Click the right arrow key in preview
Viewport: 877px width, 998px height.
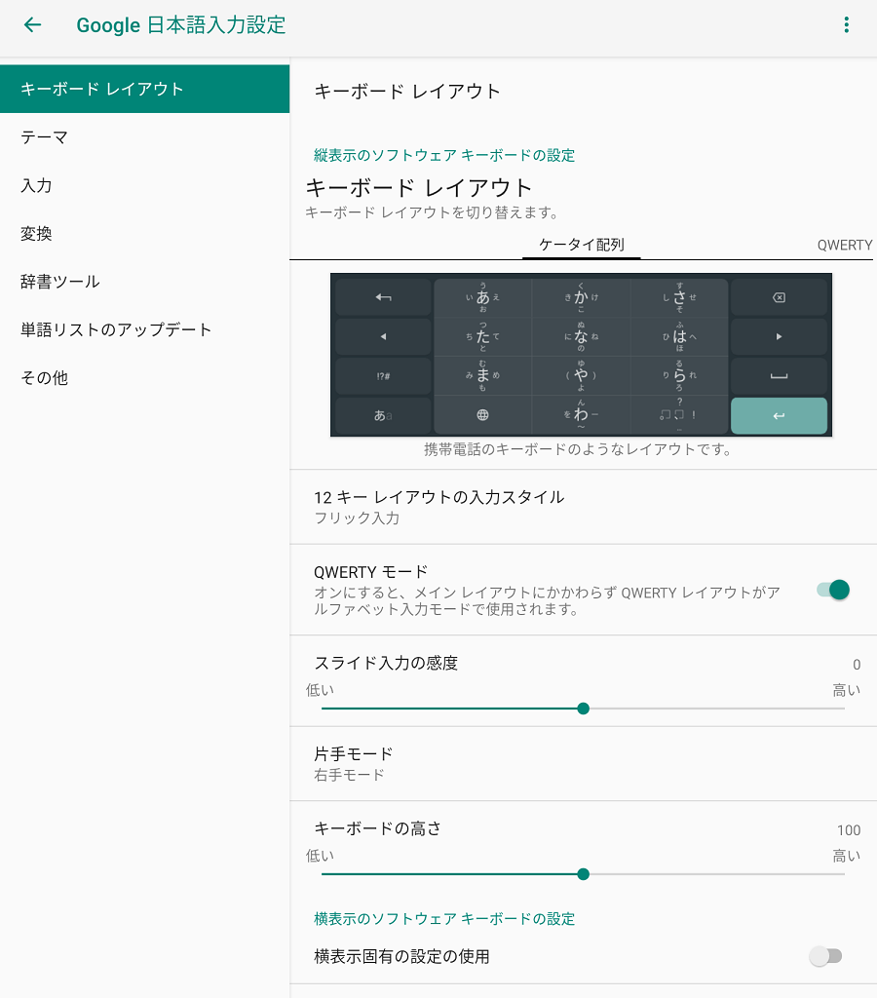click(779, 336)
